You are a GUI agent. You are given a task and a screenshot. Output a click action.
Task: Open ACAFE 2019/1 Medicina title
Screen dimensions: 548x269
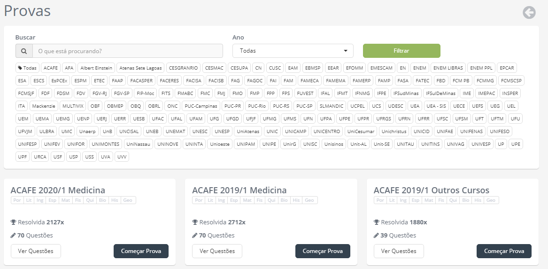click(x=239, y=190)
